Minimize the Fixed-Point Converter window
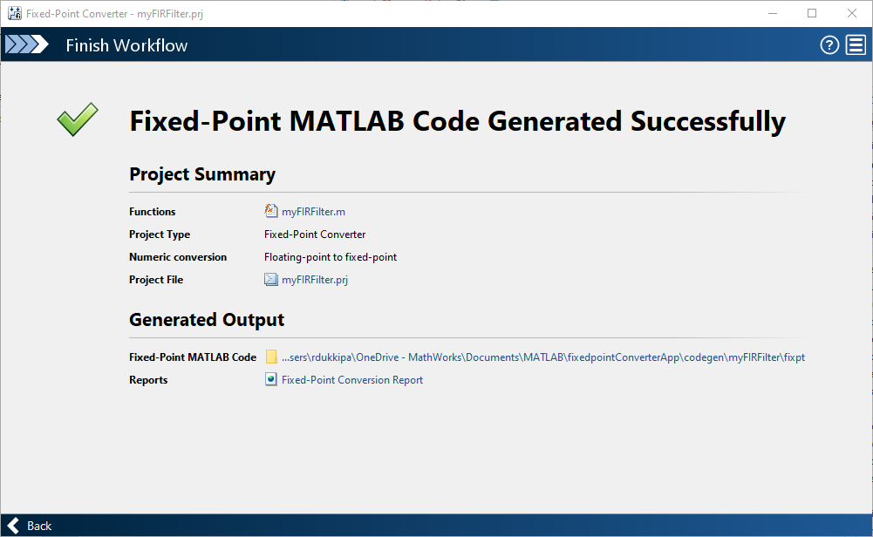 pos(772,14)
